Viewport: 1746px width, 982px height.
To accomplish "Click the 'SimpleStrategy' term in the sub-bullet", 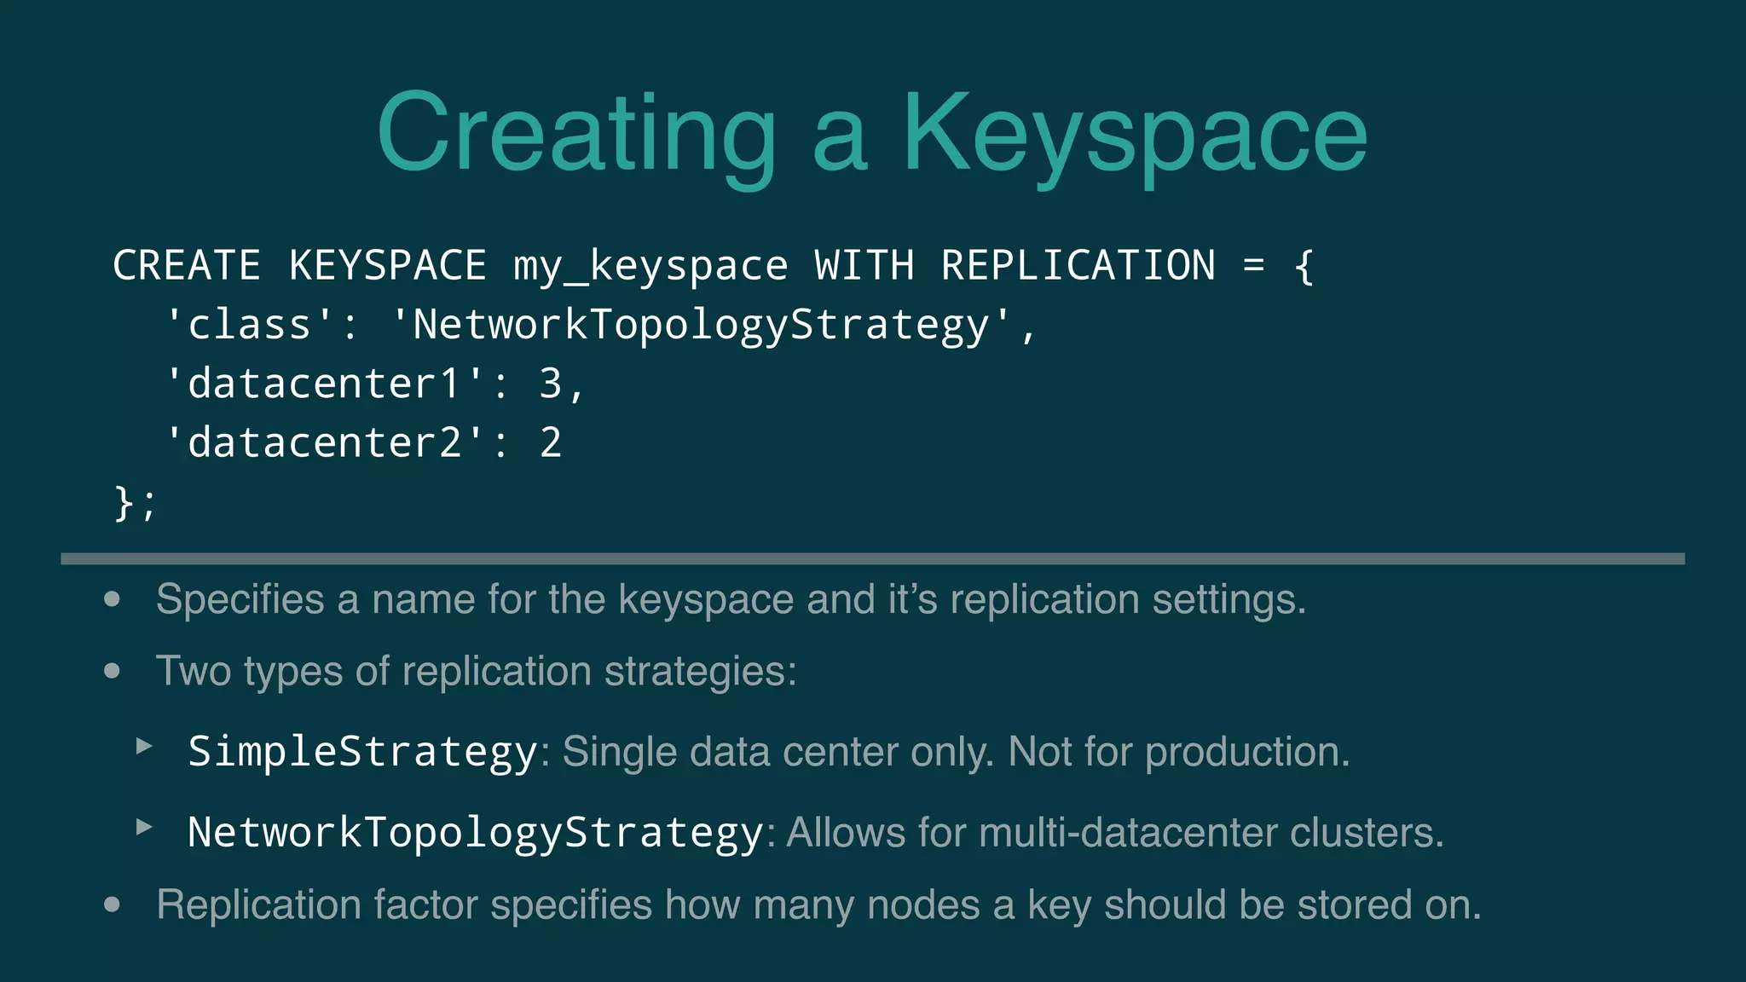I will pyautogui.click(x=363, y=752).
